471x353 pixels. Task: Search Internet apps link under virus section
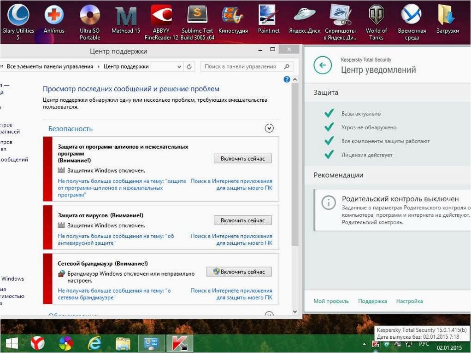(x=231, y=240)
